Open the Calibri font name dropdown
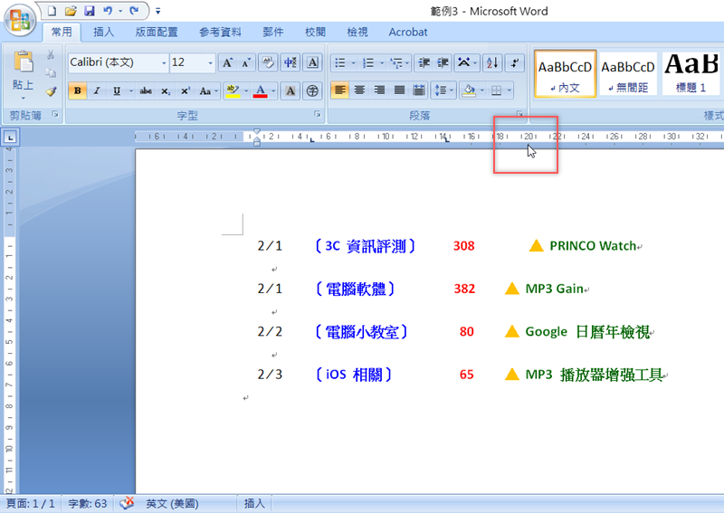This screenshot has width=724, height=513. click(164, 62)
